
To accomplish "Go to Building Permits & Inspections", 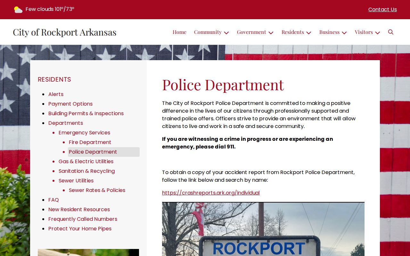I will click(x=86, y=113).
